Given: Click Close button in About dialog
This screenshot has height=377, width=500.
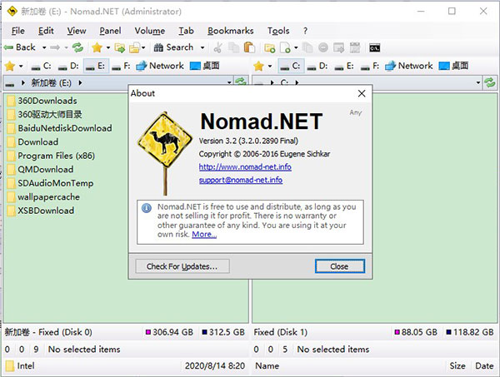Looking at the screenshot, I should [x=339, y=266].
